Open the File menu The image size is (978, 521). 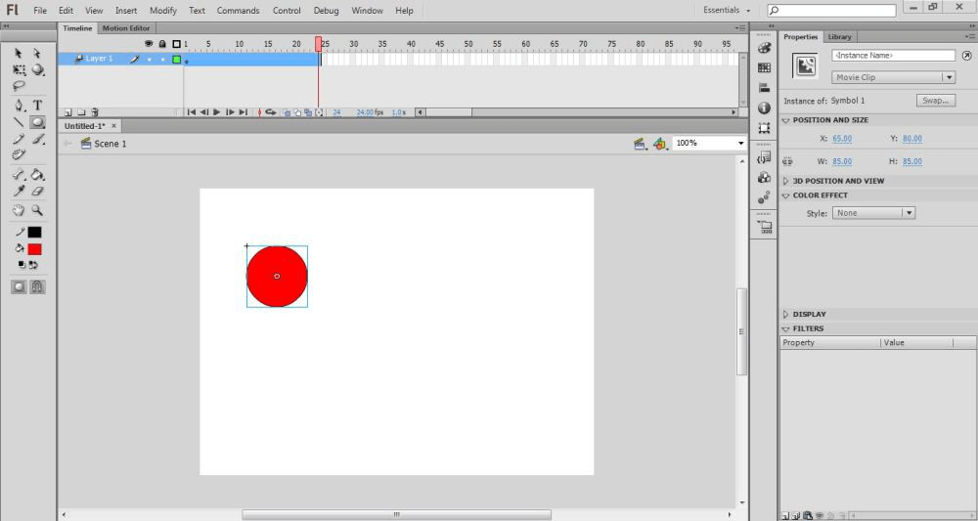(x=40, y=11)
